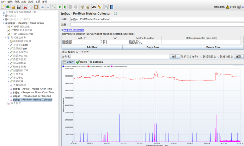This screenshot has height=146, width=244.
Task: Open the function helper list icon
Action: point(106,7)
